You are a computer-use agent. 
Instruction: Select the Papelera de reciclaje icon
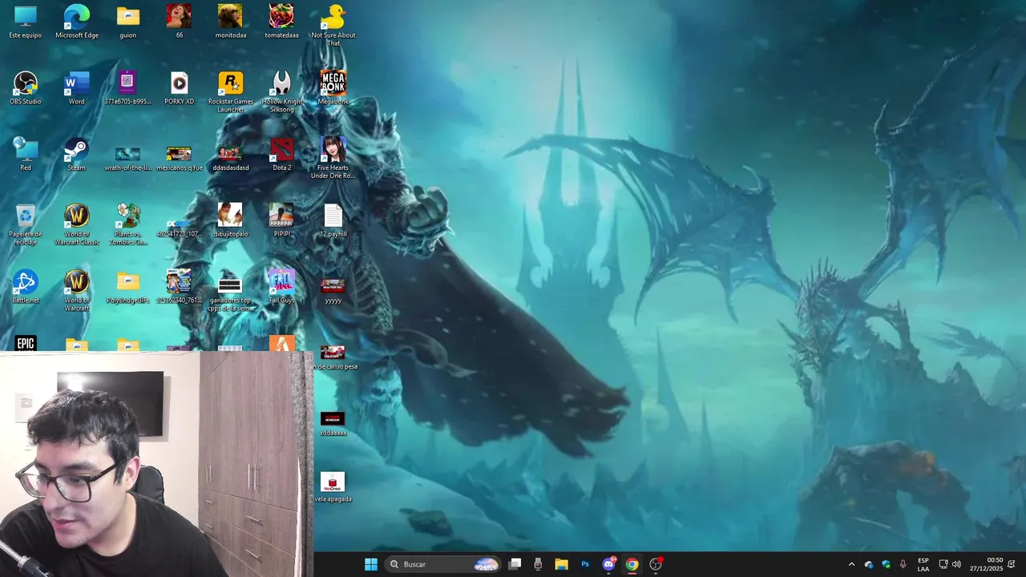point(25,224)
